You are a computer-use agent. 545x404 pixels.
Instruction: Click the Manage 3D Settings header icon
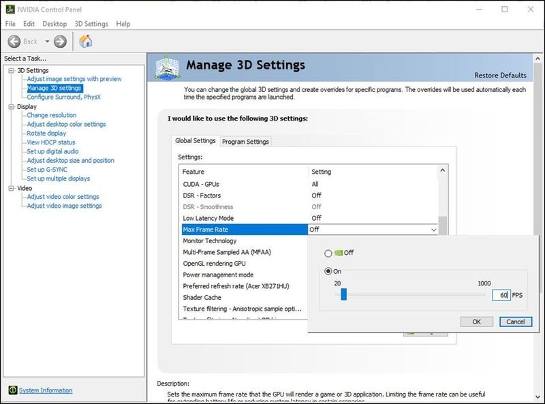point(167,67)
